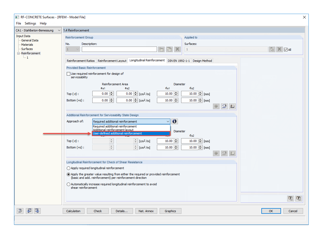323x242 pixels.
Task: Click the delete icon beside Surfaces field
Action: [280, 49]
